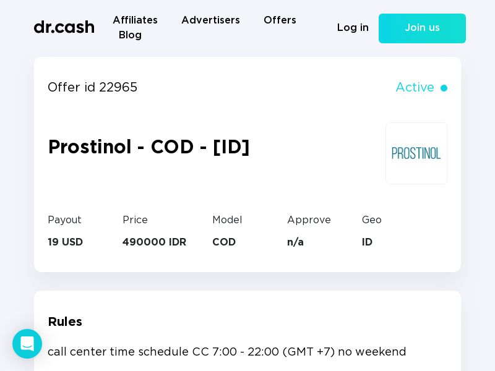
Task: Click the call center time schedule text
Action: coord(226,352)
